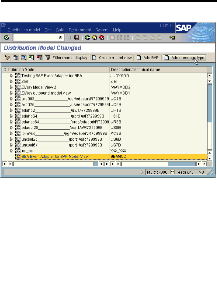Open the System menu

point(102,30)
